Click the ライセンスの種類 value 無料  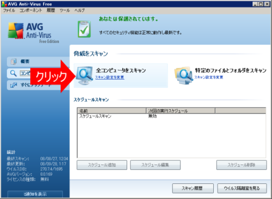(x=44, y=179)
